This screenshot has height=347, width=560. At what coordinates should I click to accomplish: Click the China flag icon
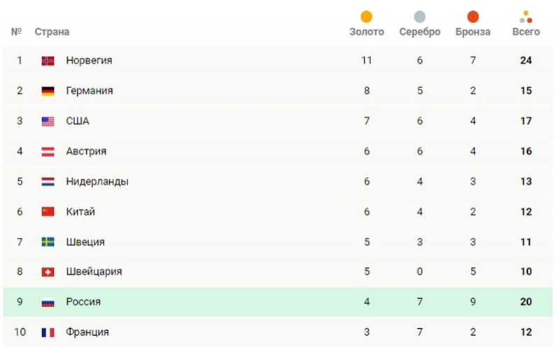tap(48, 212)
